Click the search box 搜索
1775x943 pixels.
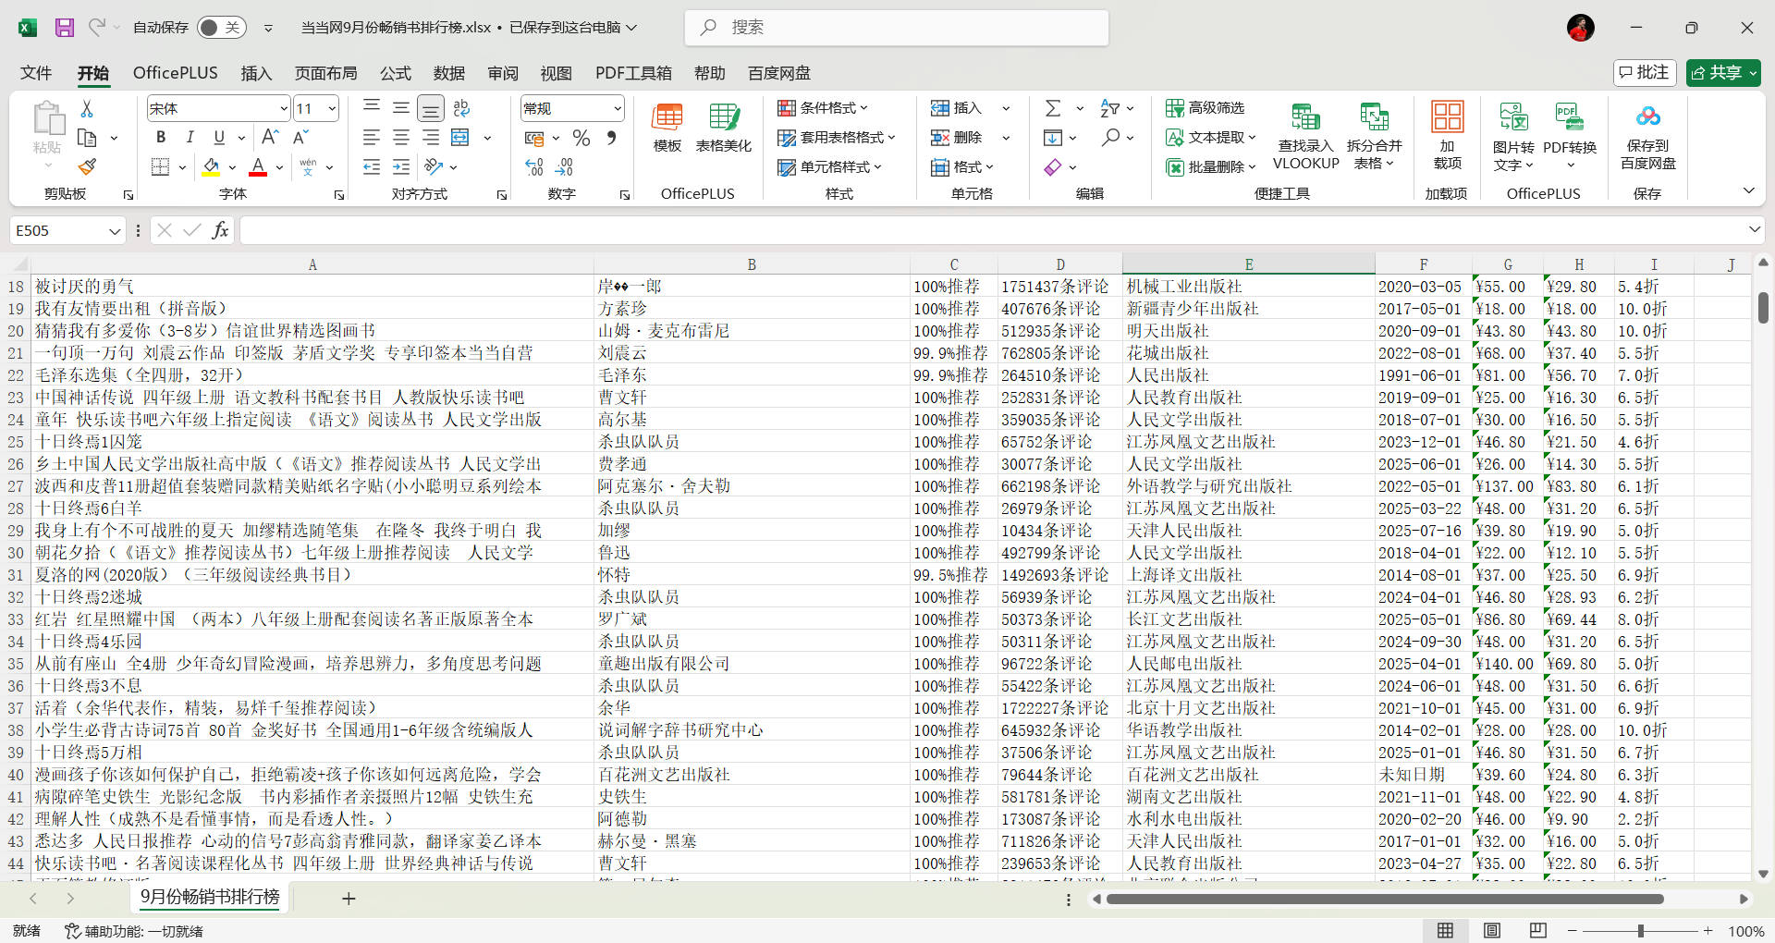tap(897, 28)
